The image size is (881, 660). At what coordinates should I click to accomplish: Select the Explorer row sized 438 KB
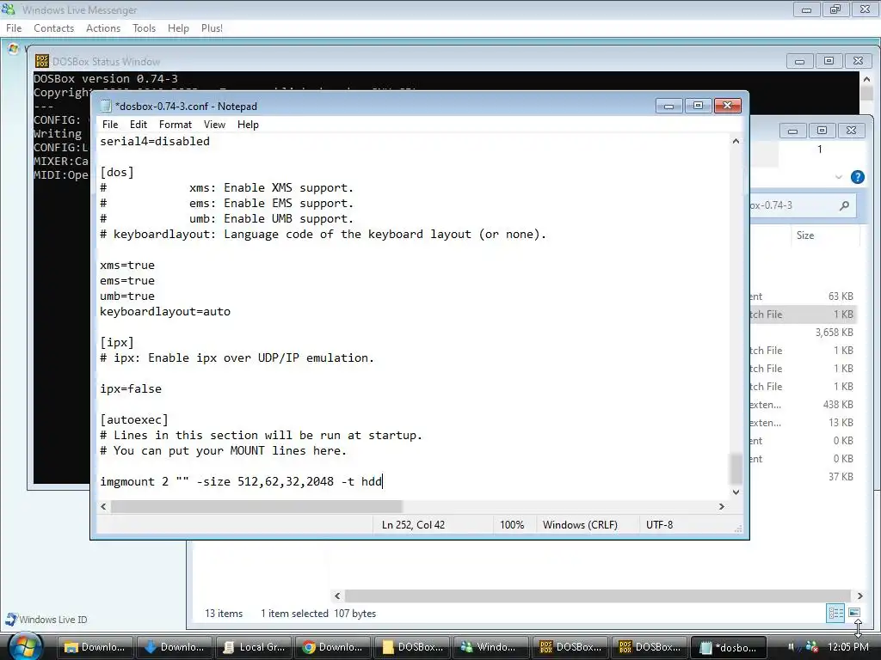pyautogui.click(x=803, y=405)
